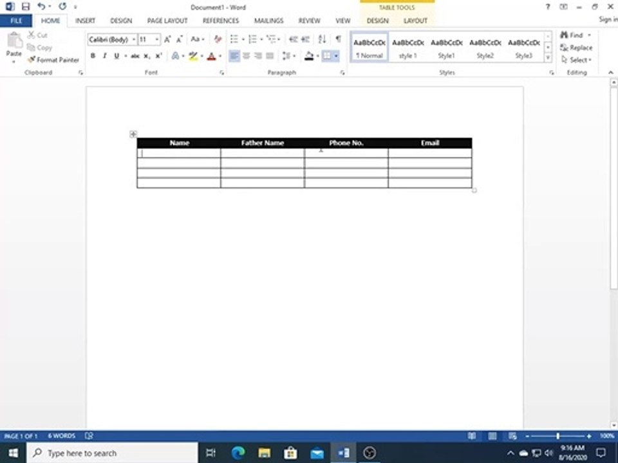Apply the Normal style

[370, 48]
